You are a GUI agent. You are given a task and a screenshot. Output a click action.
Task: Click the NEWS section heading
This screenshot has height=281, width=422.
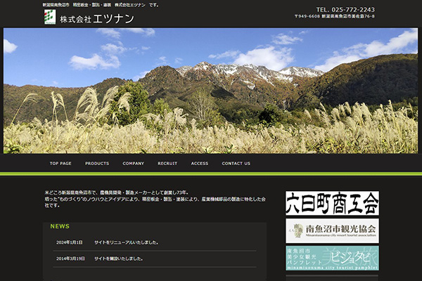pos(60,226)
